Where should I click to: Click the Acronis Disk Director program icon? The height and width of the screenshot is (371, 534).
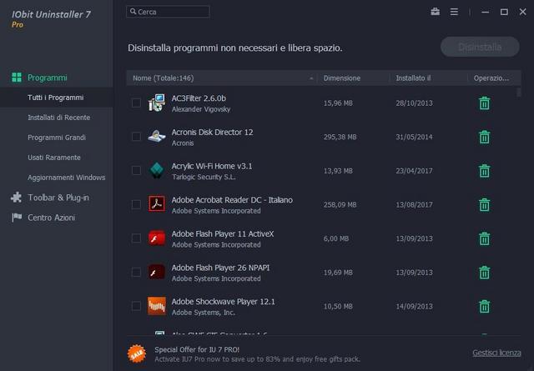[157, 137]
